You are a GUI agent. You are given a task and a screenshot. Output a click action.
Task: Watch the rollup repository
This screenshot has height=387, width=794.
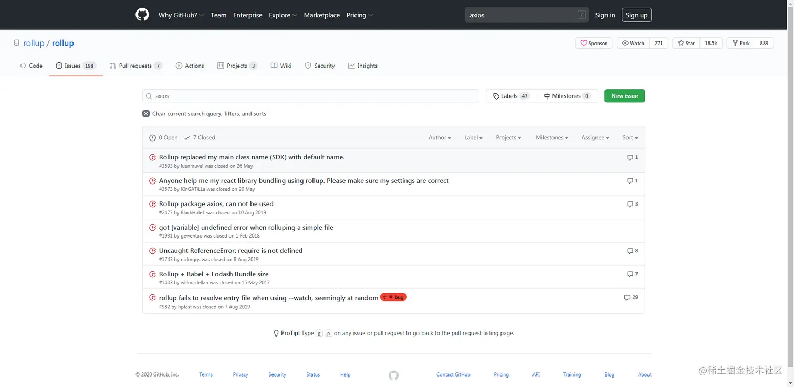click(633, 43)
